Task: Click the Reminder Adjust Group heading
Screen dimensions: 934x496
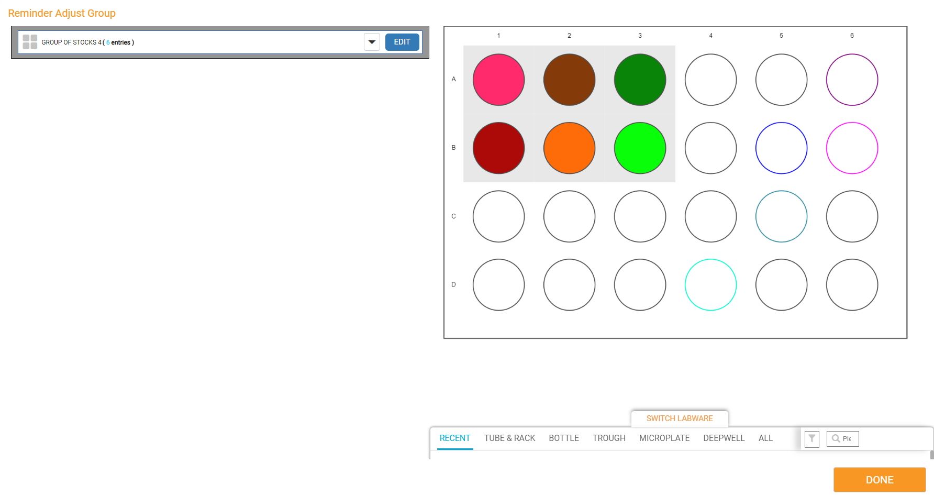Action: pyautogui.click(x=62, y=13)
